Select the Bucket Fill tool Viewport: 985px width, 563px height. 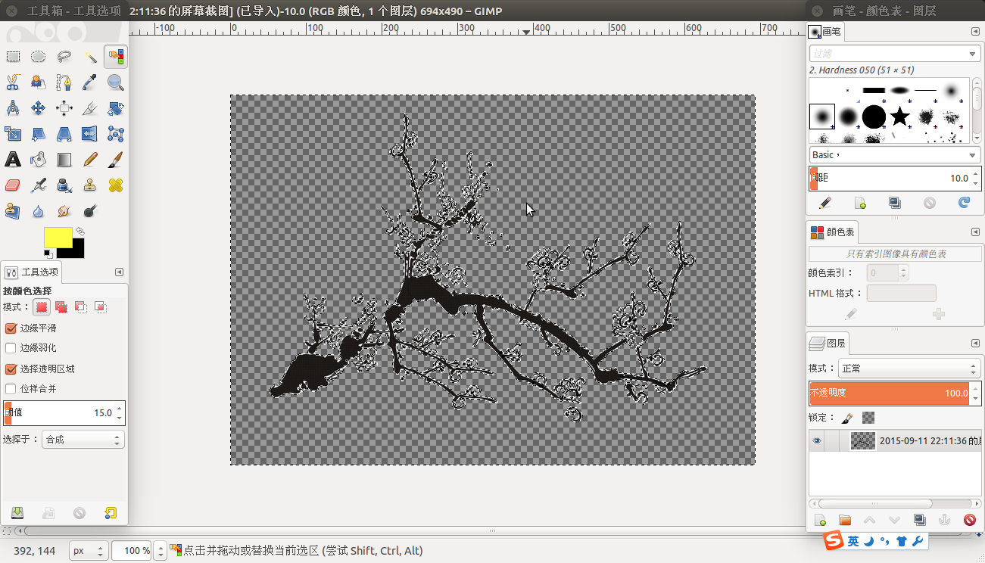(x=37, y=159)
